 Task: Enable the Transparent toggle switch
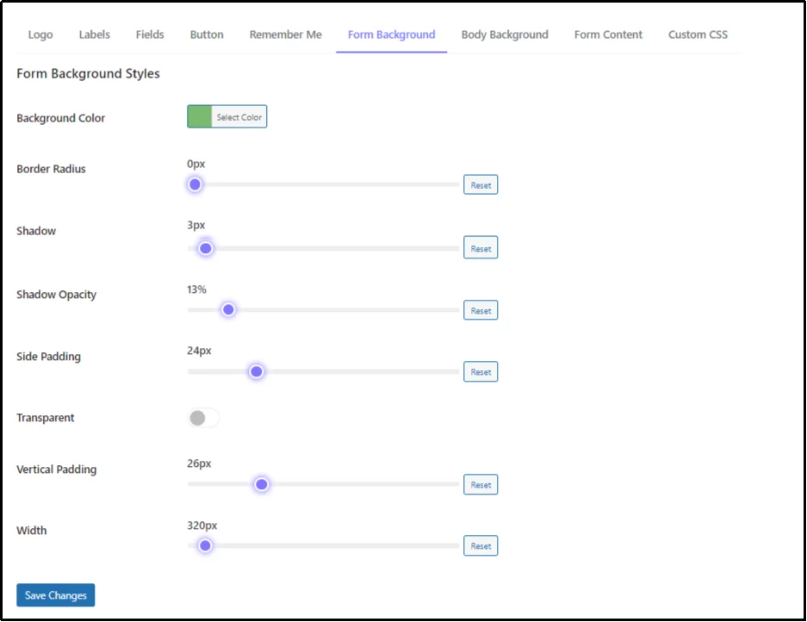[203, 418]
